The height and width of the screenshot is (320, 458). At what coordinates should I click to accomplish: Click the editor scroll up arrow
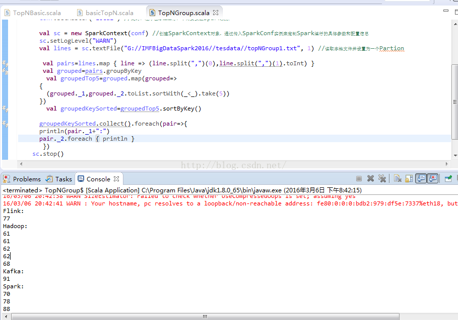455,24
